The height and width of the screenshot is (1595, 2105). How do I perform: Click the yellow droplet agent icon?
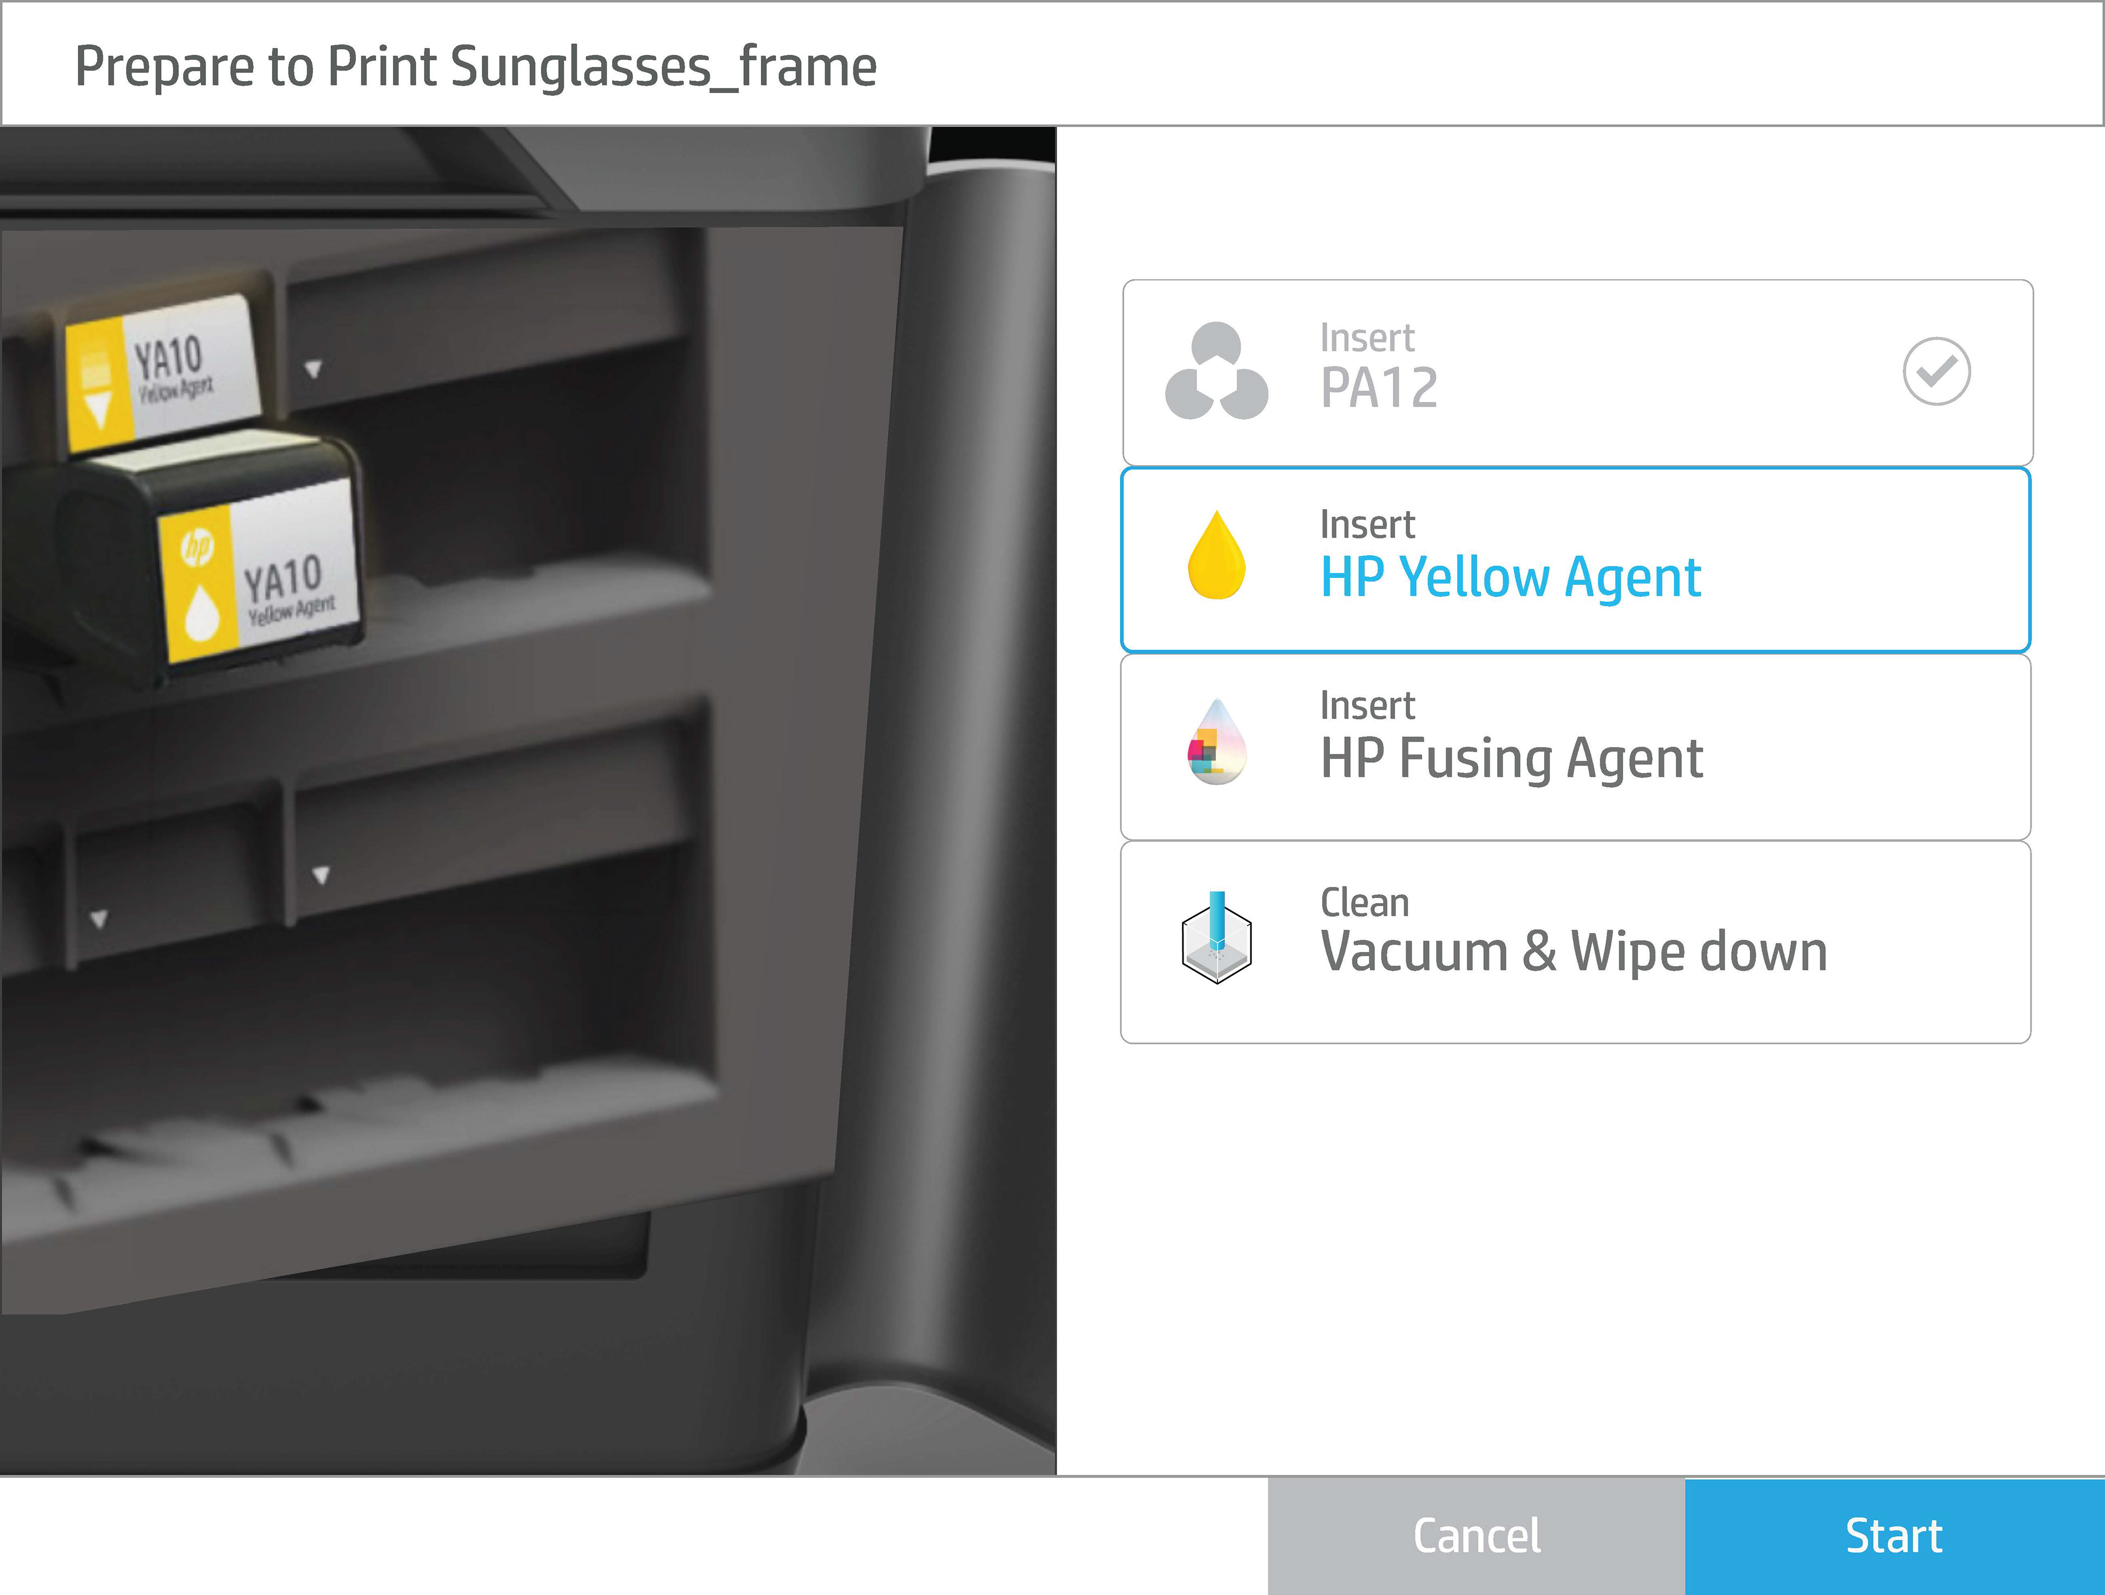point(1216,556)
